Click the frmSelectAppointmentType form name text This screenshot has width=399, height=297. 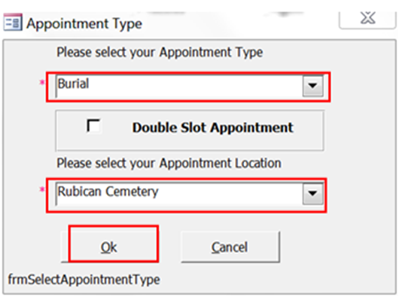pos(84,280)
